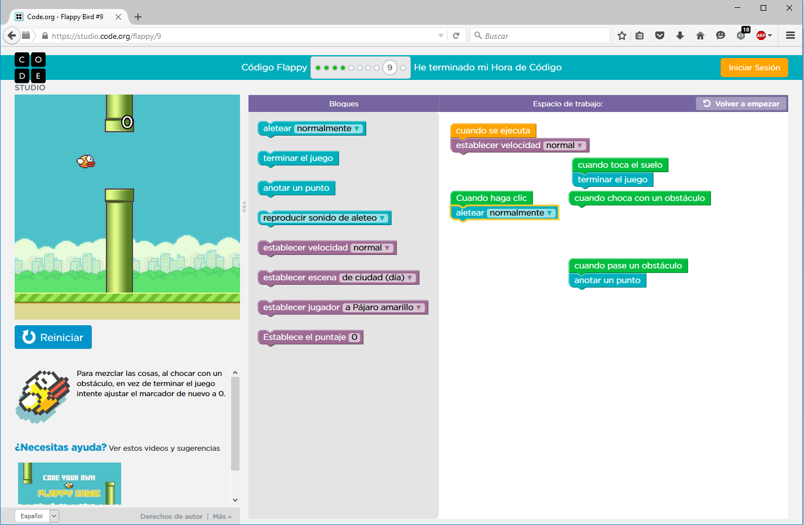Go to the browser home icon
Viewport: 804px width, 525px height.
coord(700,35)
